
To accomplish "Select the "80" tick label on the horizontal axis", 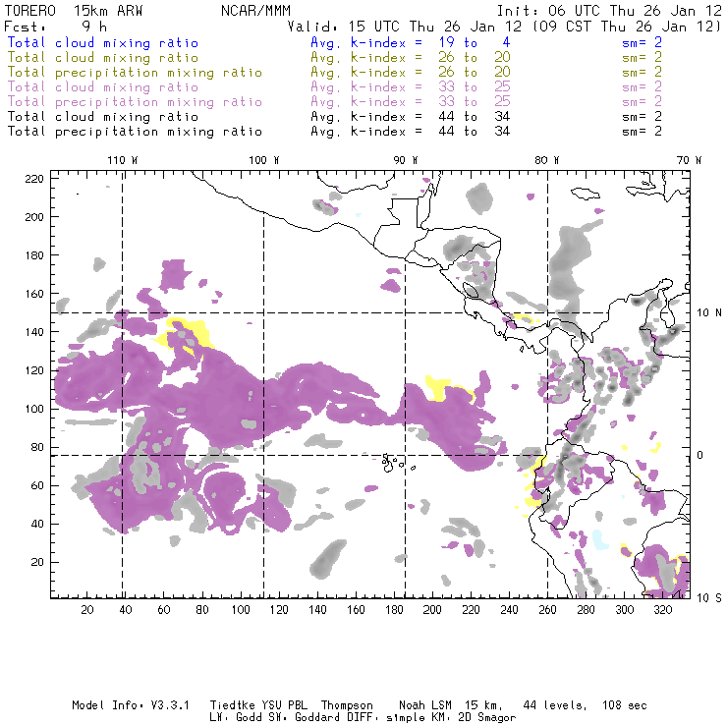I will coord(202,610).
